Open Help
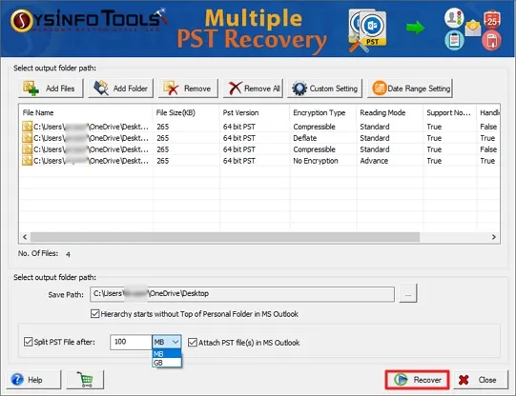 coord(33,380)
